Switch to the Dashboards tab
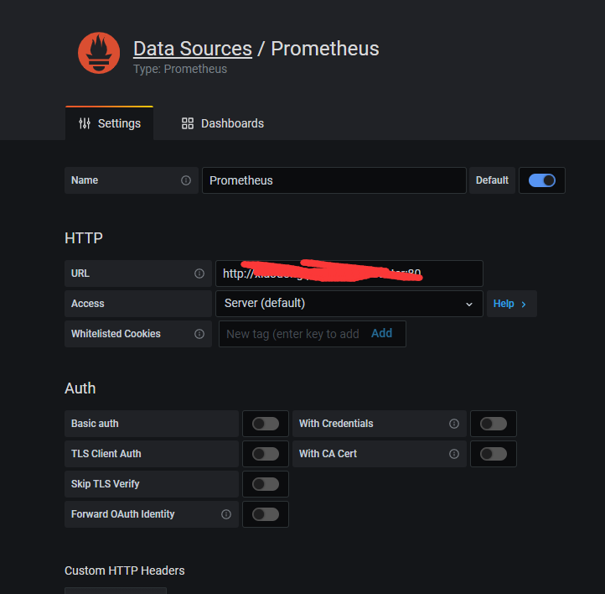The width and height of the screenshot is (605, 594). 223,123
